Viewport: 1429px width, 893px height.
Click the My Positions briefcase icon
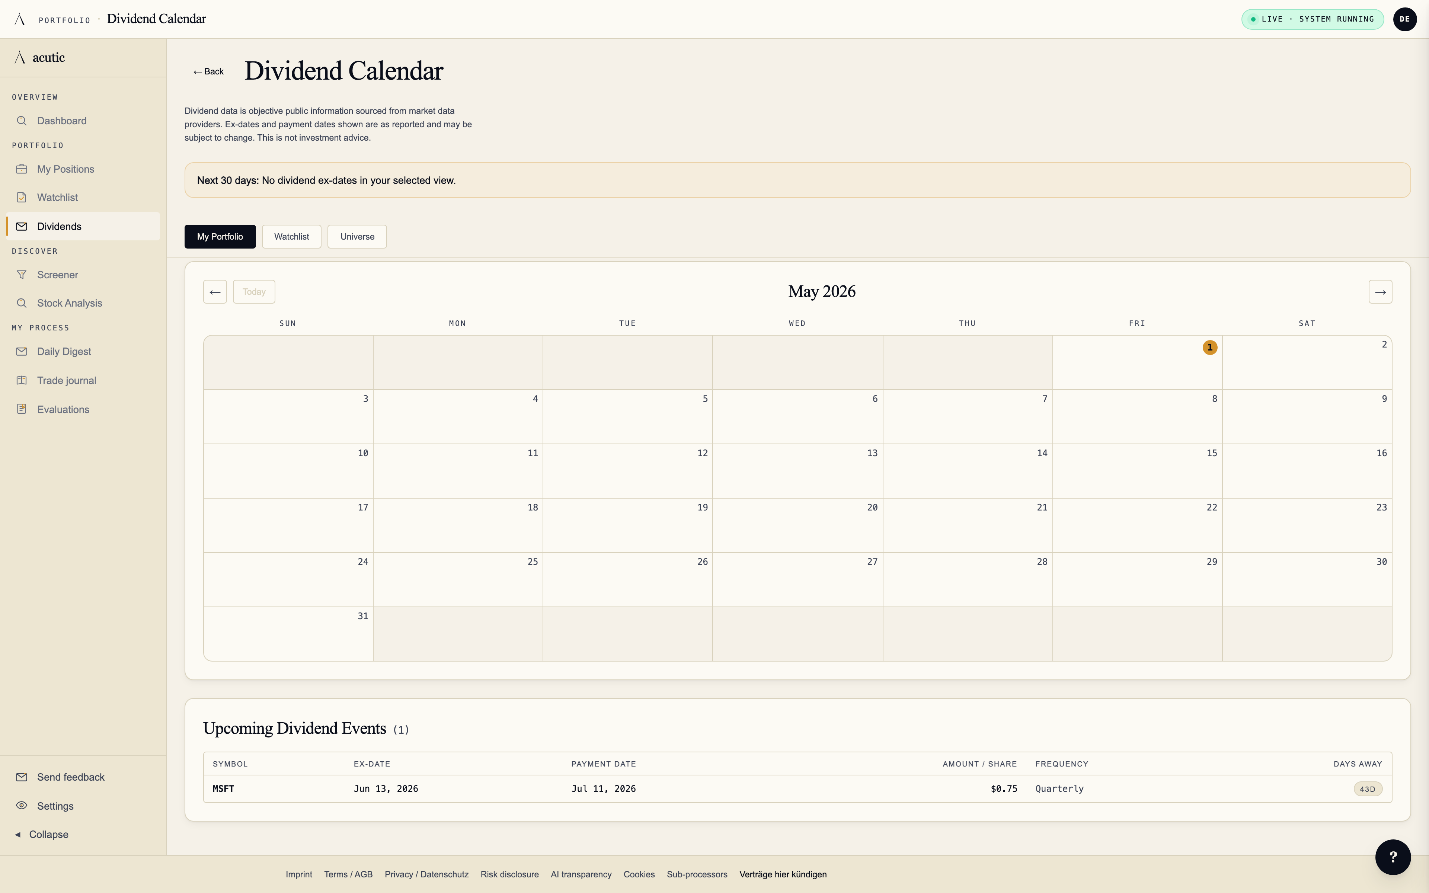click(x=22, y=169)
